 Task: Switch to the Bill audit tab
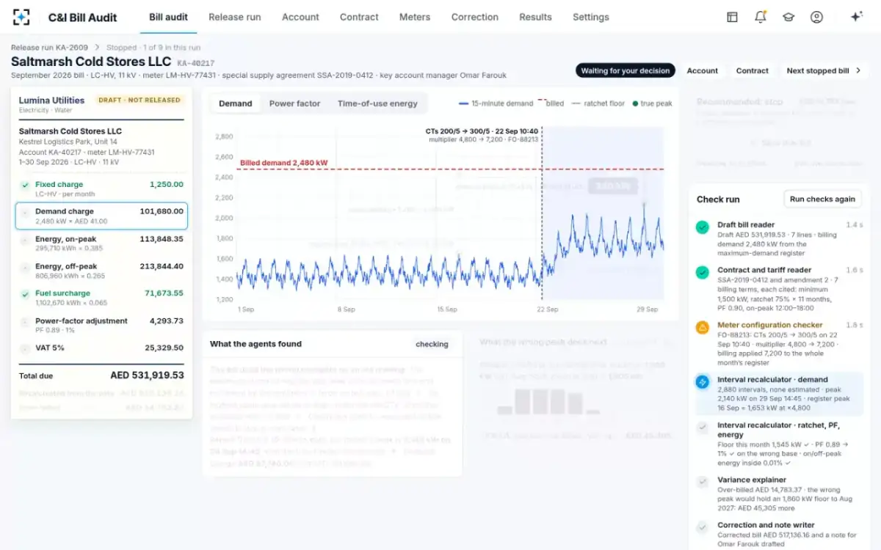point(168,17)
